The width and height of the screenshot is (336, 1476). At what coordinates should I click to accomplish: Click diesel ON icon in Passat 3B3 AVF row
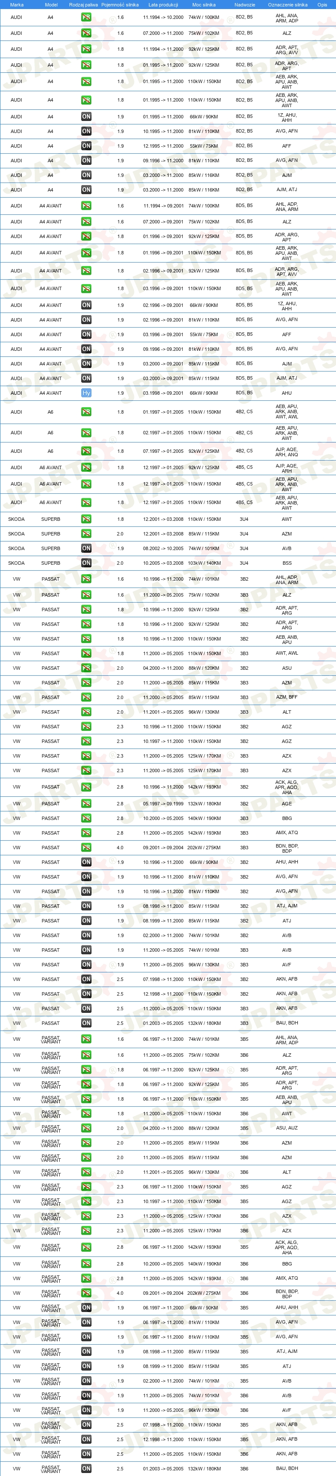point(86,964)
